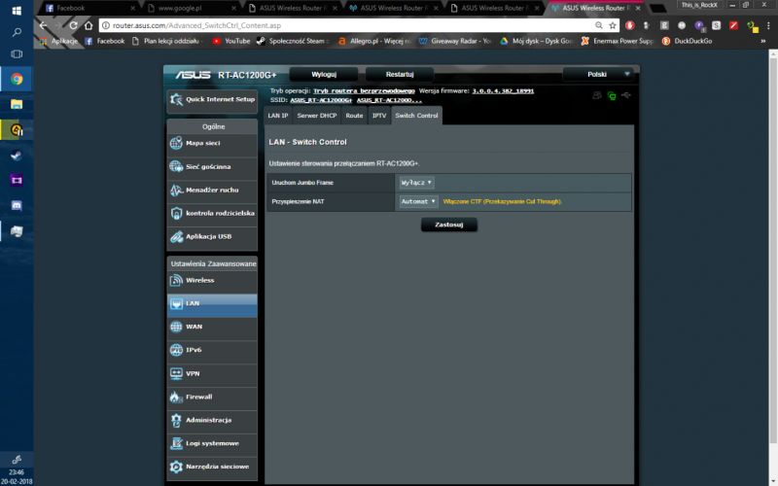The height and width of the screenshot is (486, 778).
Task: Switch to Route tab
Action: [x=354, y=116]
